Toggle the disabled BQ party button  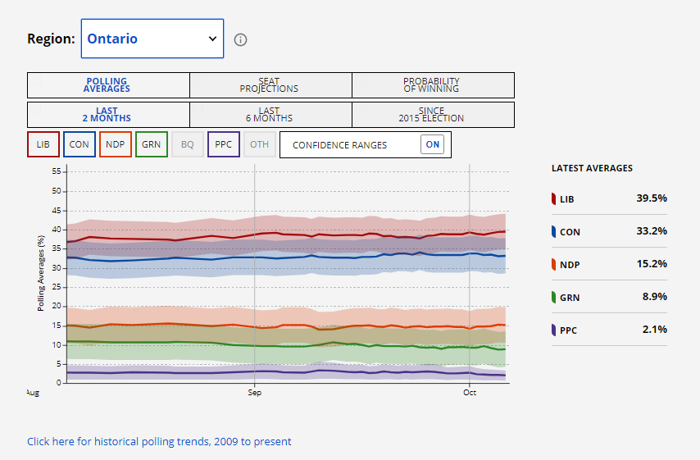(x=188, y=144)
